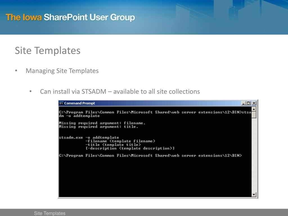Viewport: 288px width, 216px height.
Task: Click the Command Prompt scrollbar down arrow
Action: click(x=254, y=194)
